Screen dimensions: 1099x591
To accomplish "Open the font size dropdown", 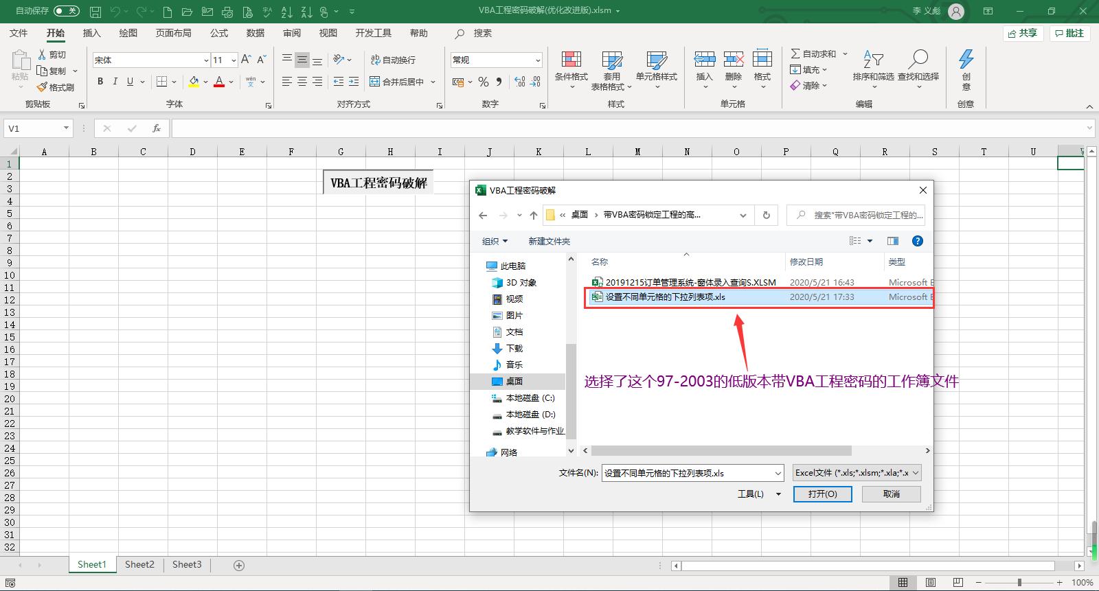I will 234,60.
